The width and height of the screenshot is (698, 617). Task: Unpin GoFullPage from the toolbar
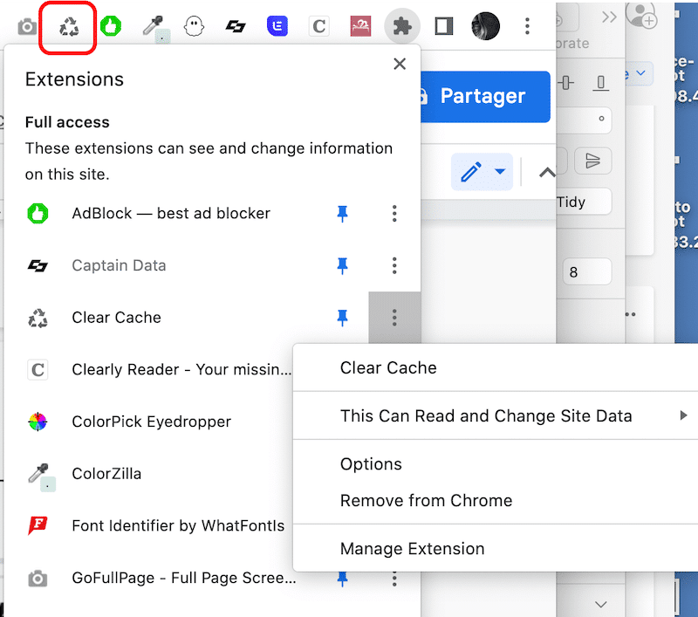(343, 578)
